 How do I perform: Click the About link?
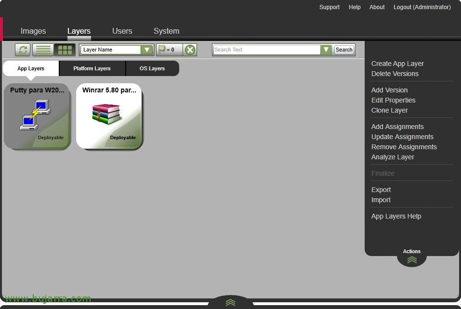[x=377, y=7]
